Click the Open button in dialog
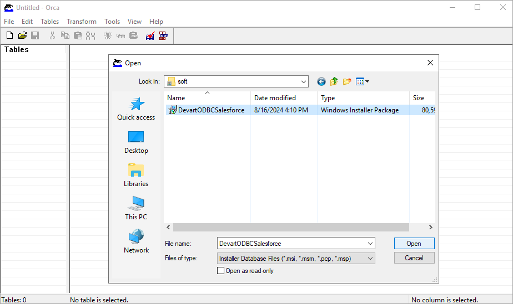Screen dimensions: 513x304 [x=414, y=243]
